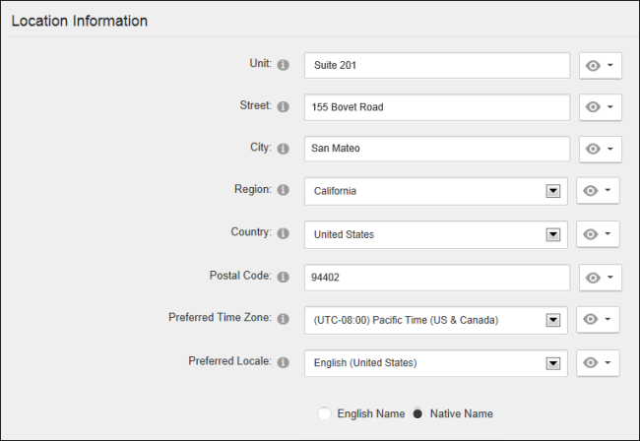The width and height of the screenshot is (640, 441).
Task: Click info icon for Preferred Time Zone
Action: pos(283,319)
